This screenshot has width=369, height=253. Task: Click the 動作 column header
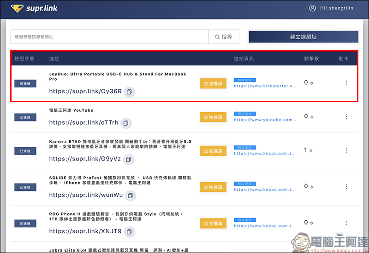344,59
